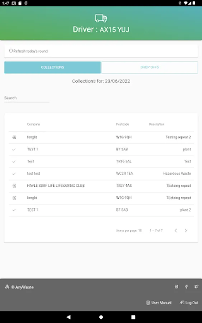
Task: Tap the truck icon above Driver title
Action: coord(101,18)
